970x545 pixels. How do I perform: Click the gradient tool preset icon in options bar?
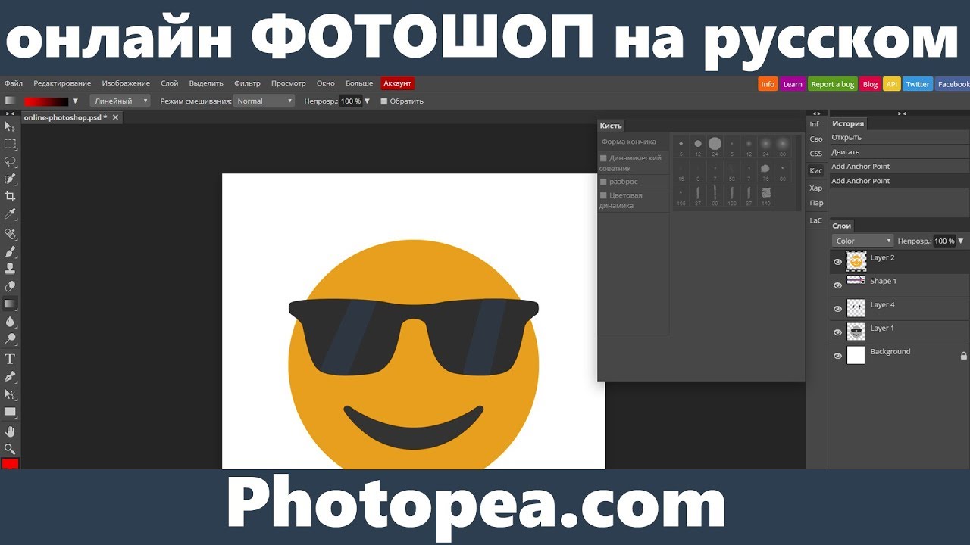point(10,101)
